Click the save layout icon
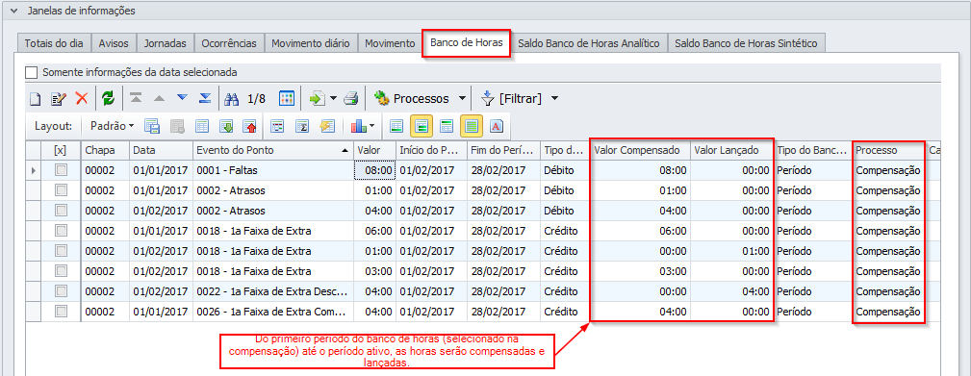Image resolution: width=971 pixels, height=376 pixels. [x=152, y=126]
